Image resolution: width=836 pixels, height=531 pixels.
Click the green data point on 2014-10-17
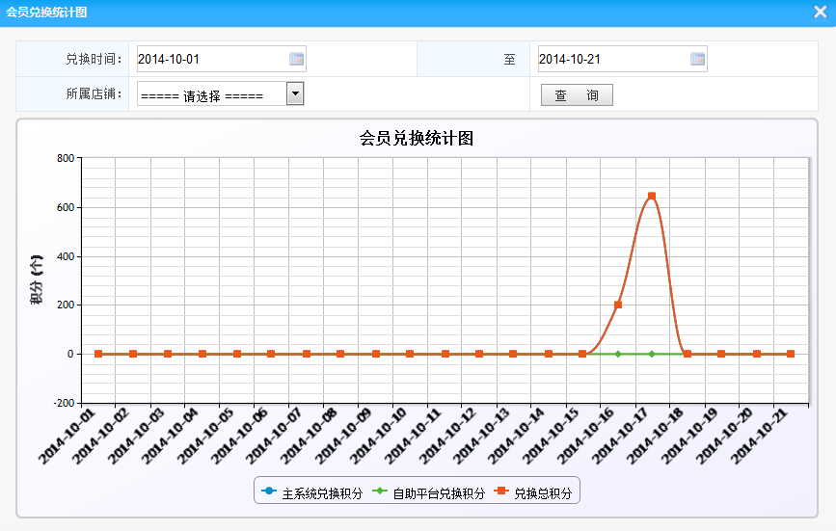pos(652,354)
